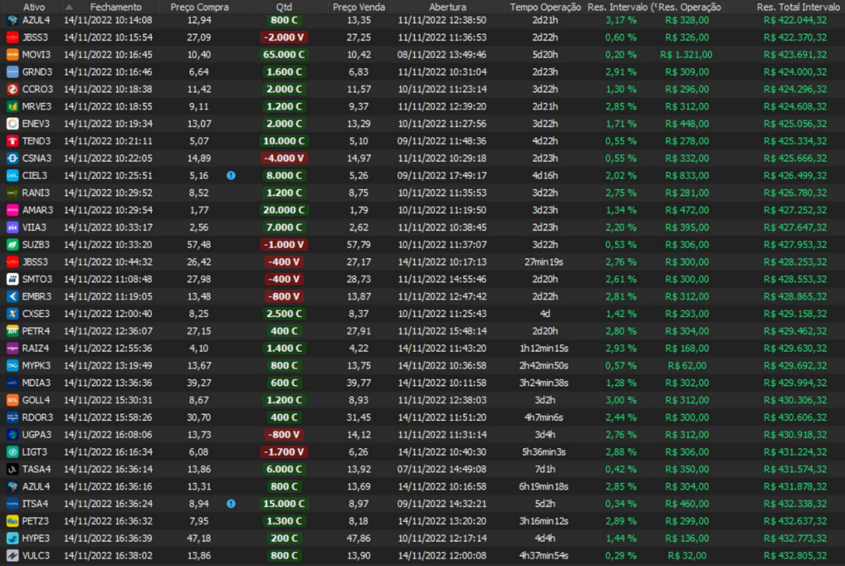Click the MRVE3 asset logo icon
The image size is (845, 566).
tap(12, 106)
